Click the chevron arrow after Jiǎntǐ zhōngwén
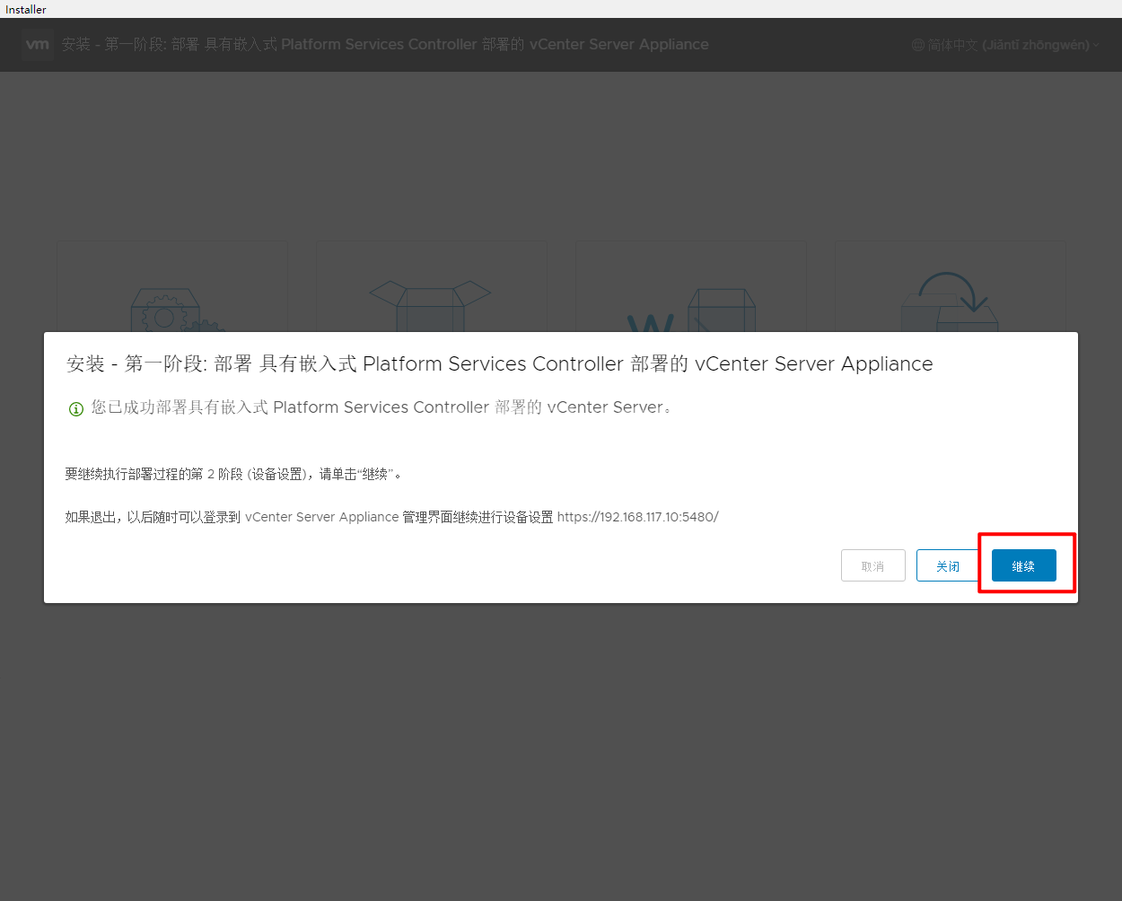The width and height of the screenshot is (1122, 901). pyautogui.click(x=1096, y=45)
